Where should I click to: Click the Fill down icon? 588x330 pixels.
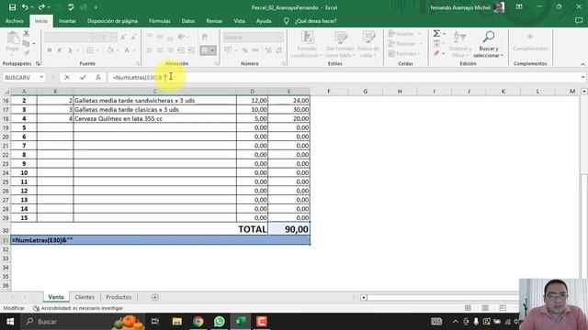(x=437, y=44)
